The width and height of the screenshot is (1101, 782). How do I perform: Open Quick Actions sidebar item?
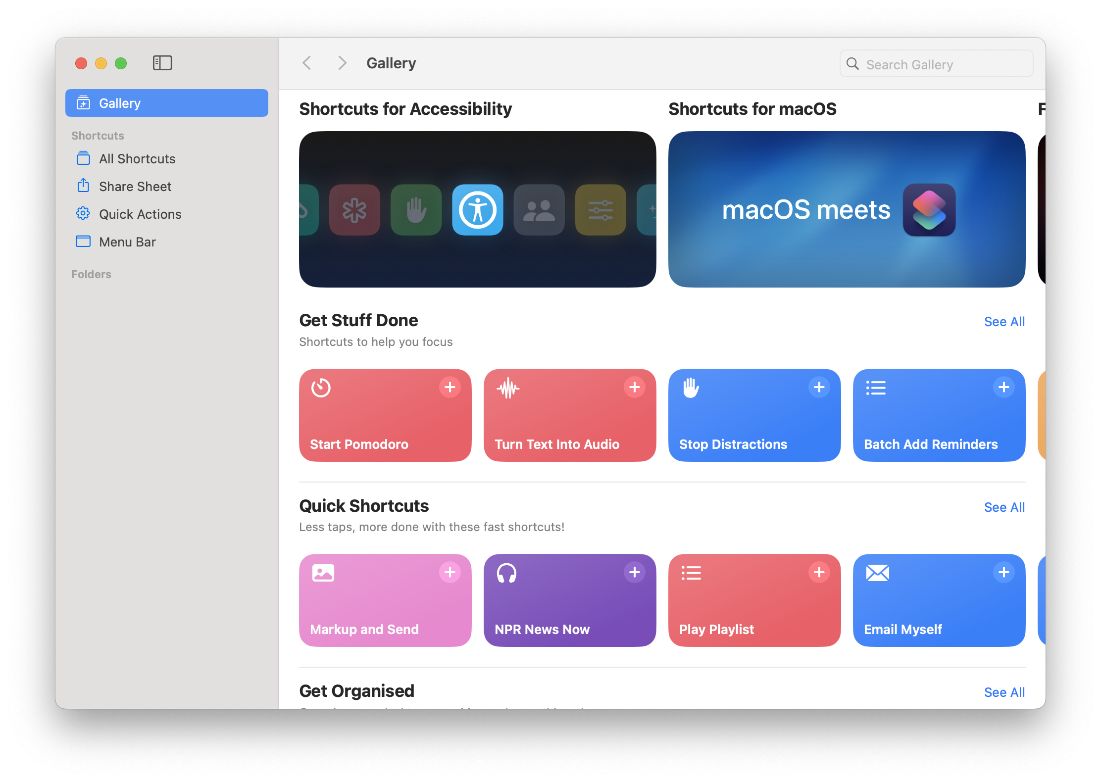click(140, 214)
